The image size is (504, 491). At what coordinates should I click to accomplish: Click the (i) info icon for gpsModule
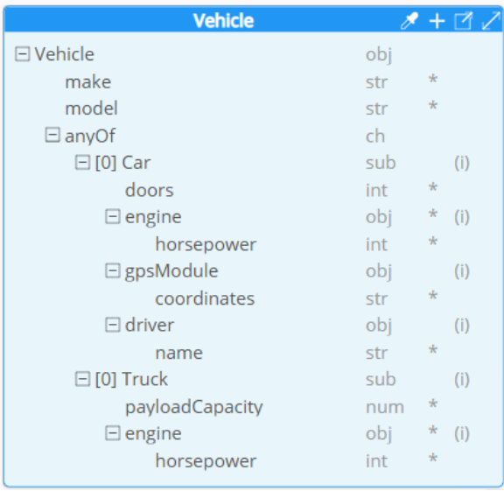pos(462,271)
